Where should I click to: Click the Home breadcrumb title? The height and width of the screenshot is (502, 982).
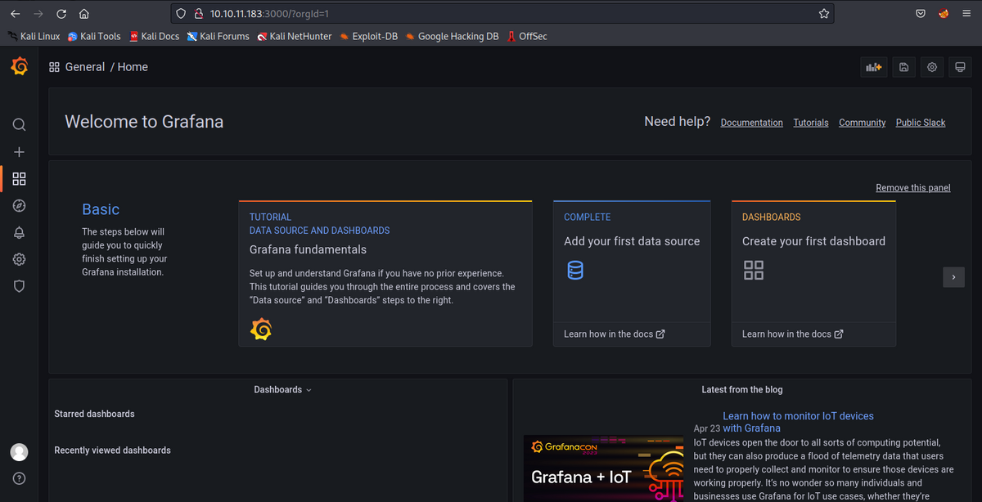point(133,67)
